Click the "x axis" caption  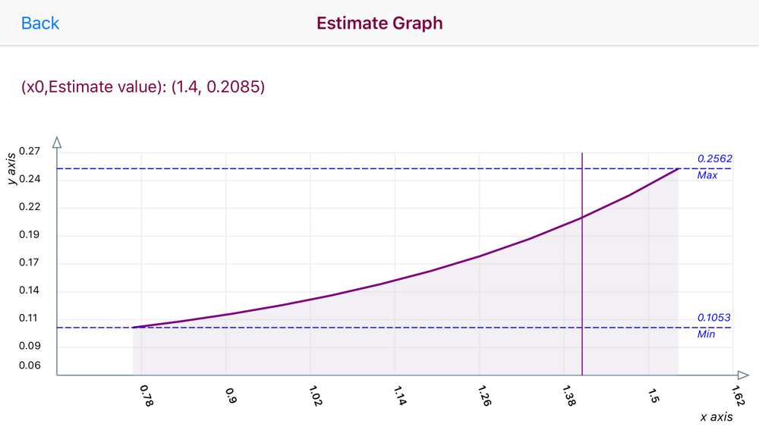point(716,417)
